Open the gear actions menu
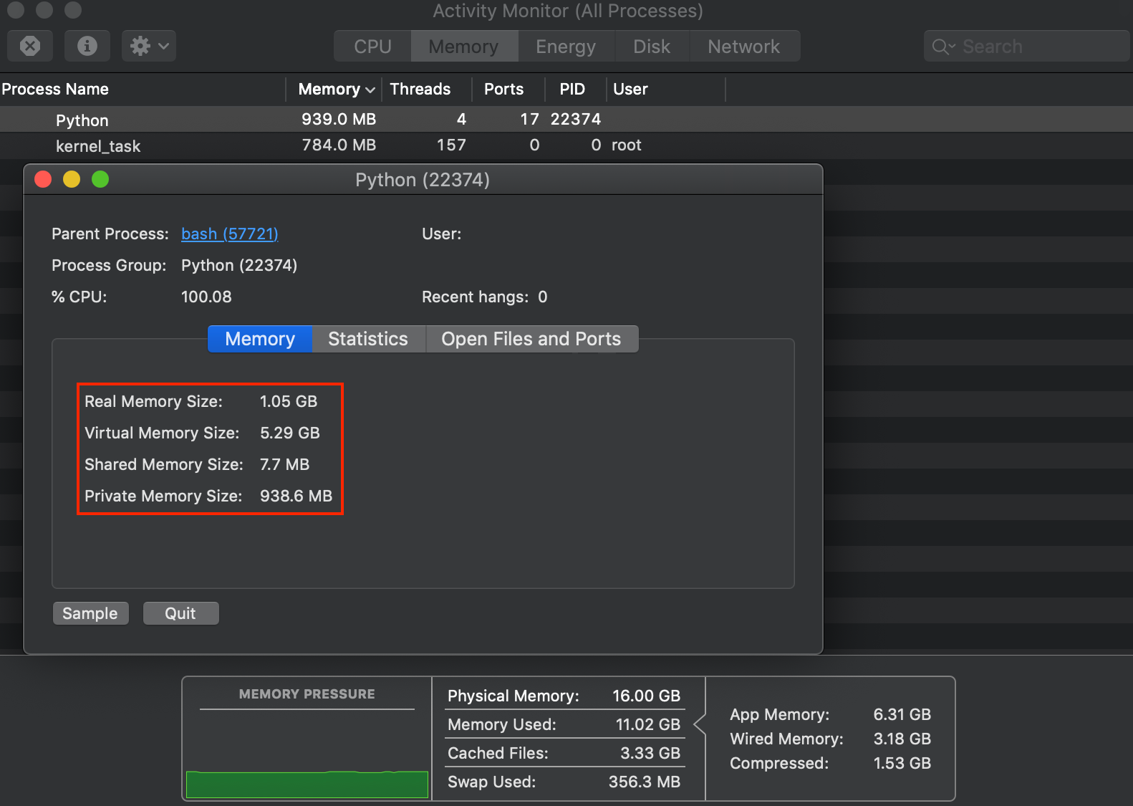The height and width of the screenshot is (806, 1133). [149, 47]
